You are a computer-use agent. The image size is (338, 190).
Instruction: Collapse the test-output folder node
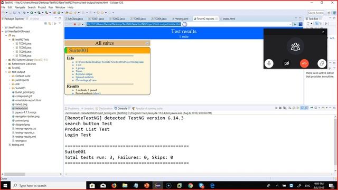click(6, 72)
